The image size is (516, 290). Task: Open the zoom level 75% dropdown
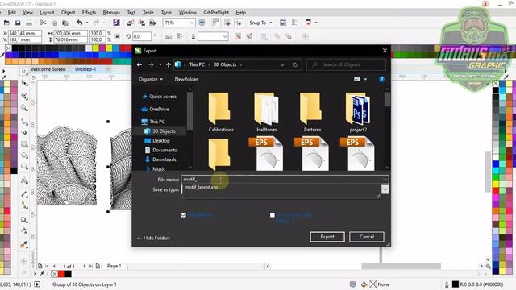coord(192,23)
